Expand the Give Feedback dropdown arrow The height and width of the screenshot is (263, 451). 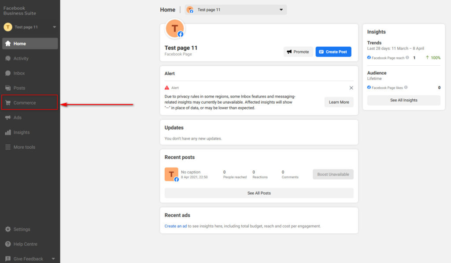click(53, 259)
